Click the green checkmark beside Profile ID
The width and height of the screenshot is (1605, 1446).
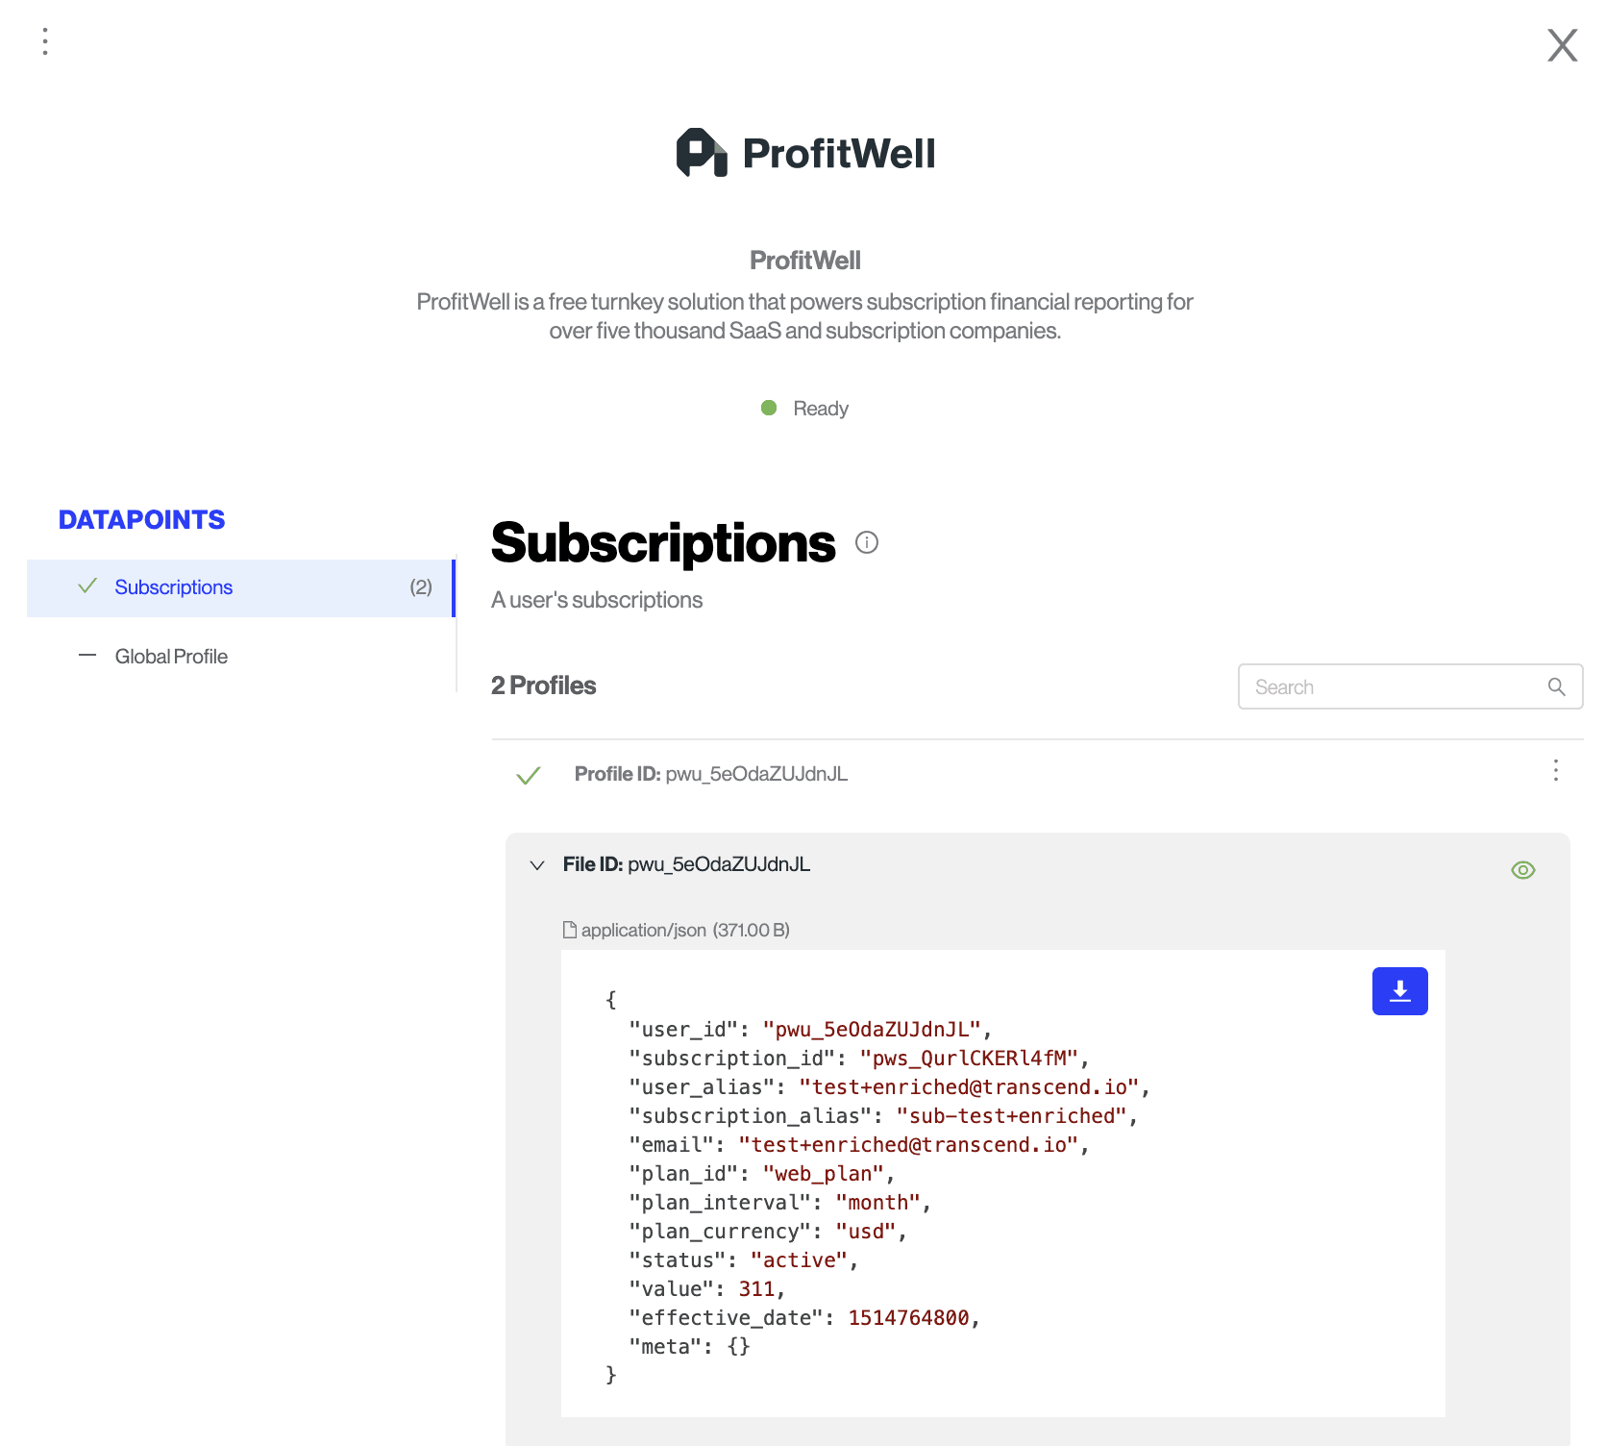[529, 775]
